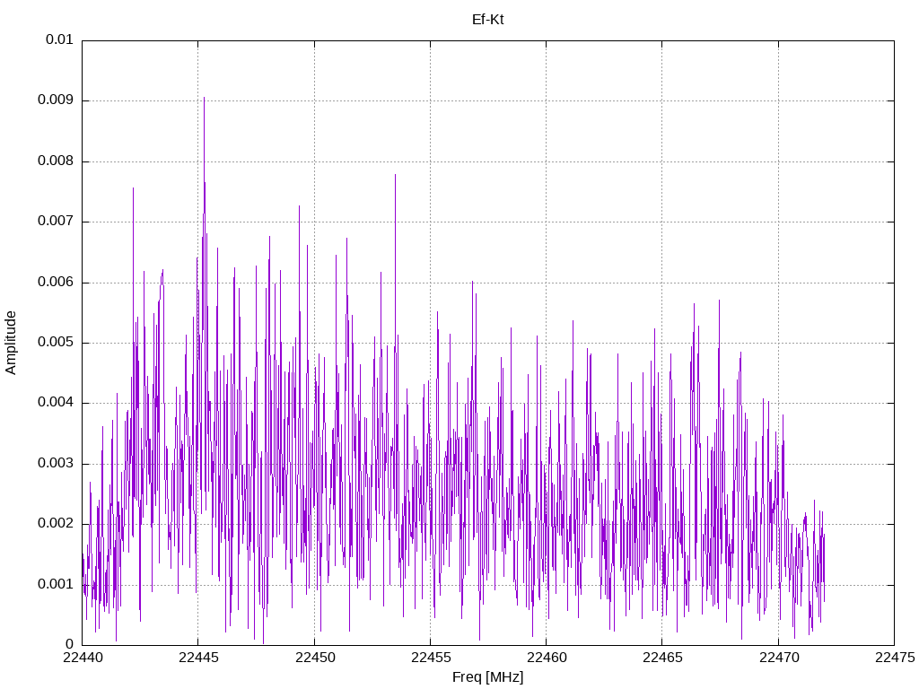The width and height of the screenshot is (919, 689).
Task: Click the tallest spectrum peak near 22445 MHz
Action: [204, 99]
